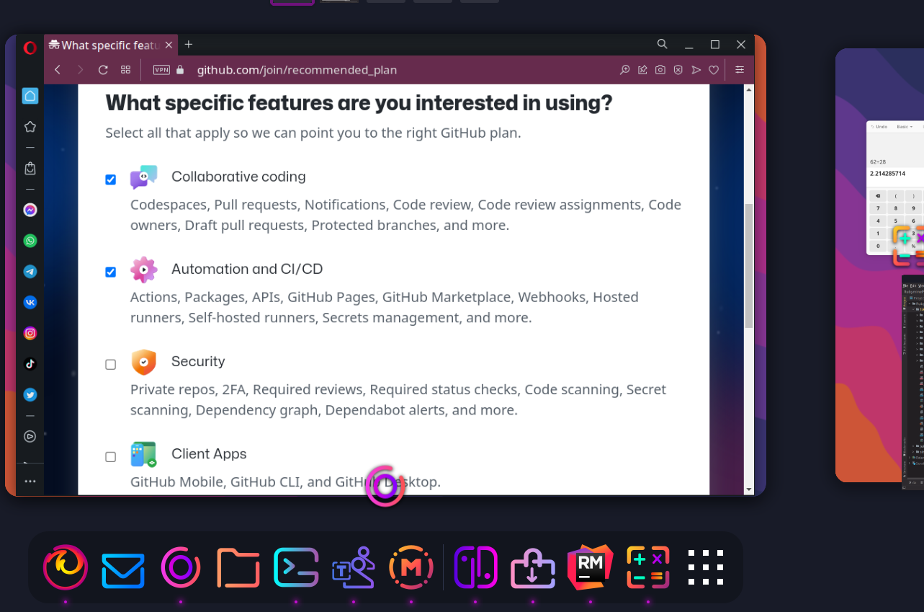924x612 pixels.
Task: Click Undo in the Calculator window
Action: point(881,126)
